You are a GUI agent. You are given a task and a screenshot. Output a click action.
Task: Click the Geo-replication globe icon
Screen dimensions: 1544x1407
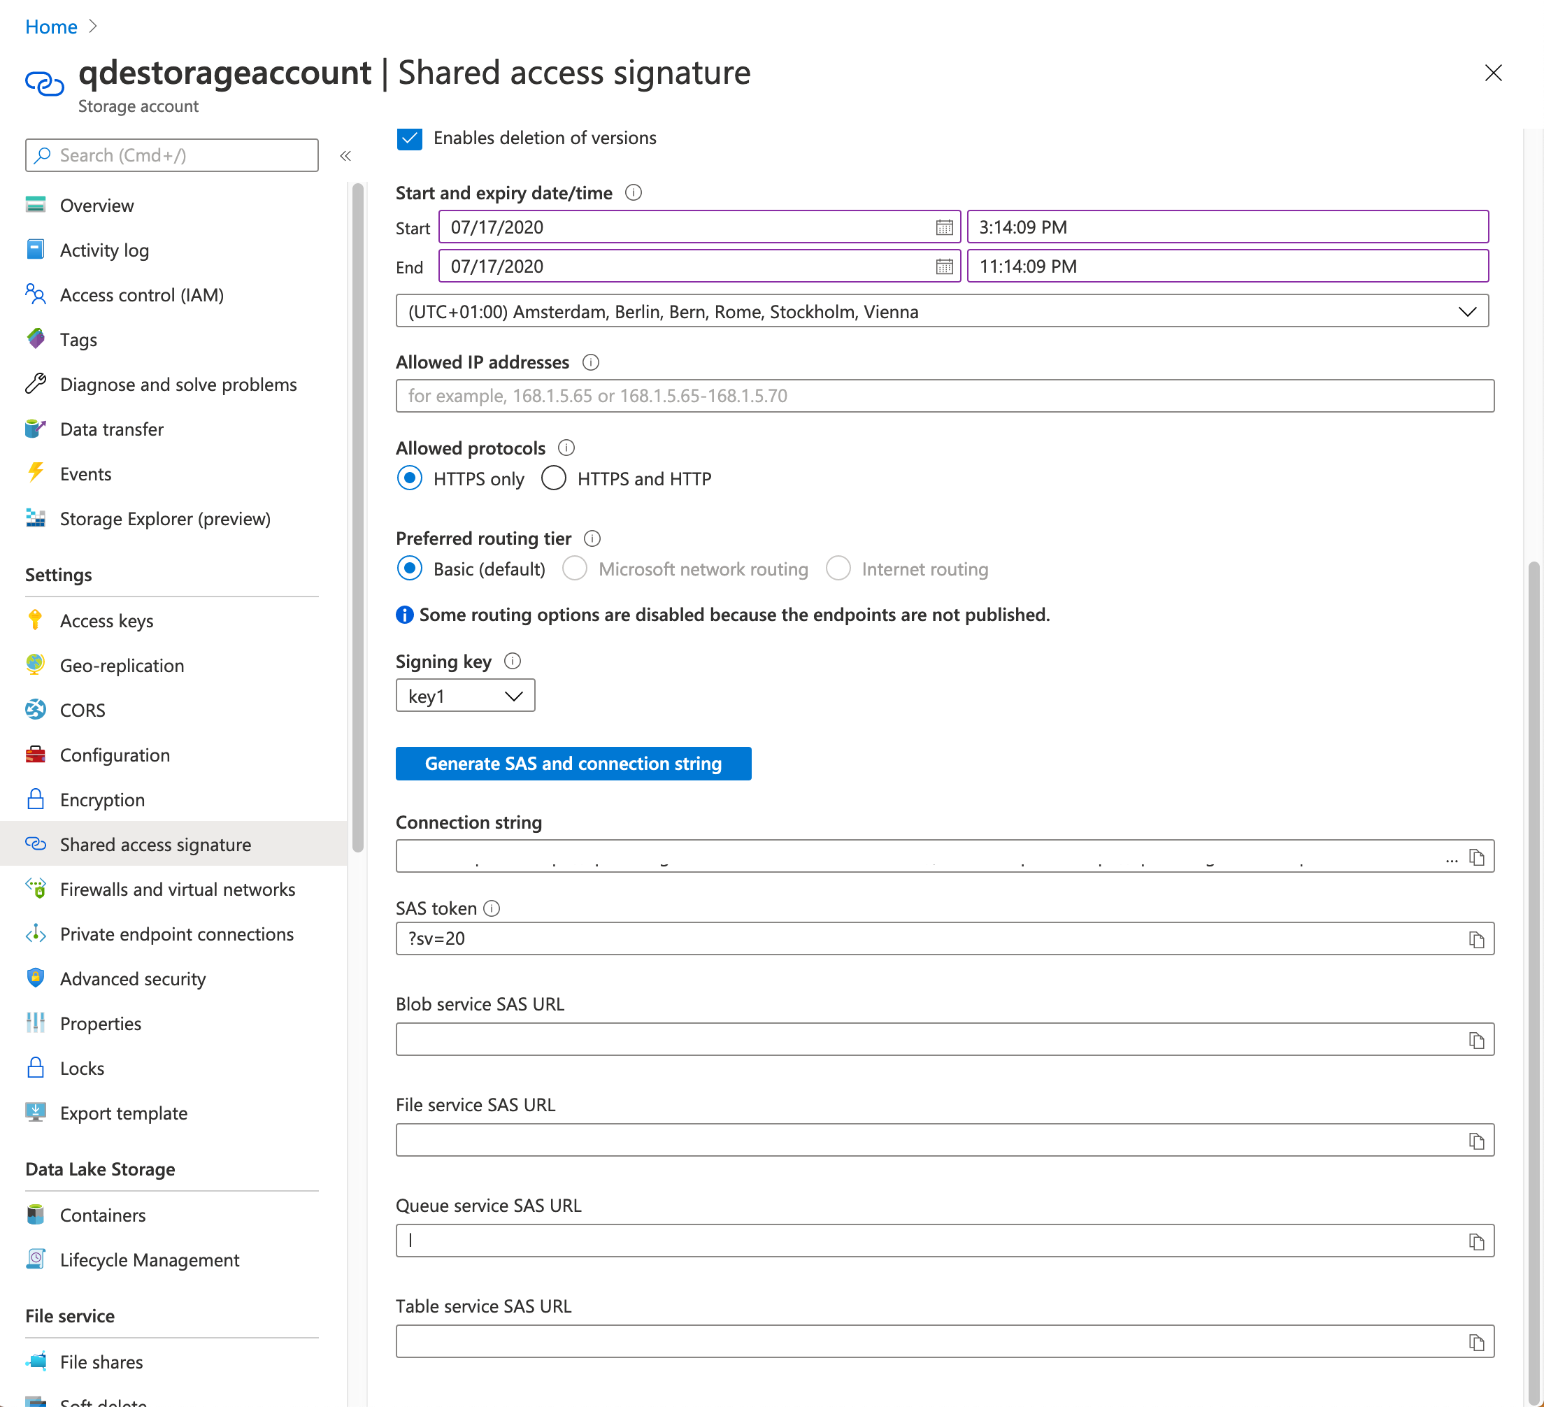point(35,664)
